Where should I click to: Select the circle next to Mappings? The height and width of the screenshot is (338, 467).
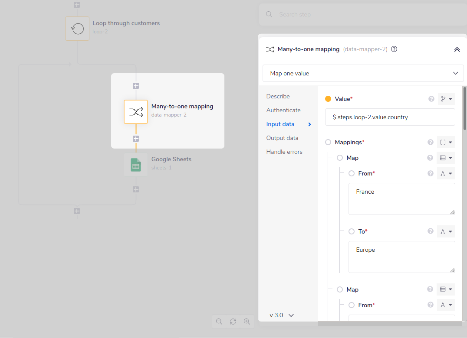[329, 142]
